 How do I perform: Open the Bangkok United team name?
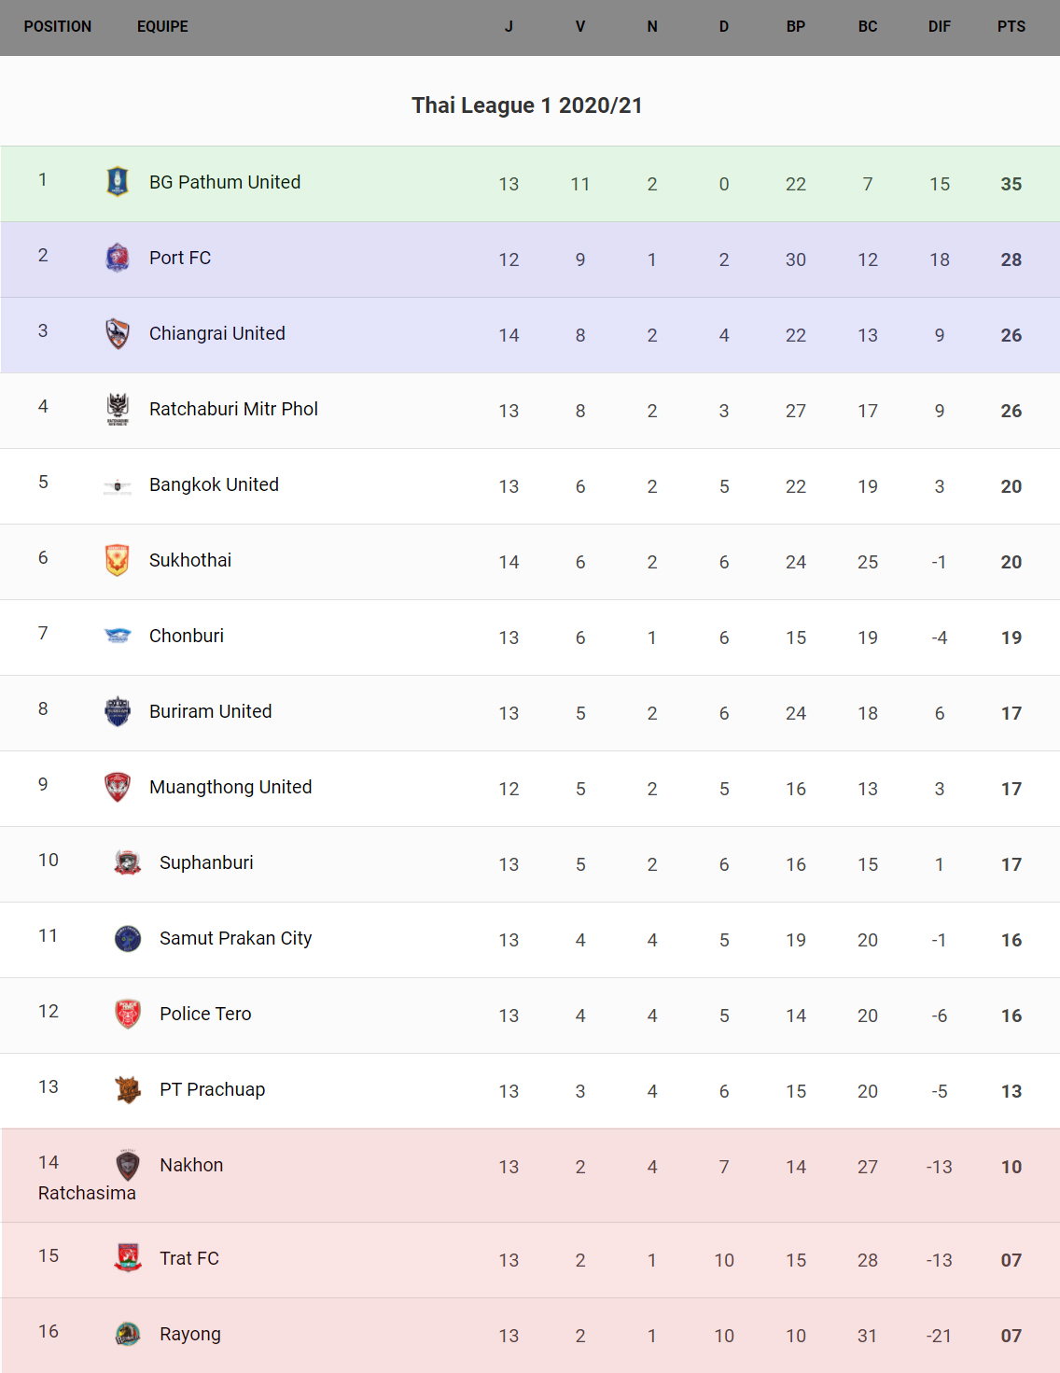point(214,484)
